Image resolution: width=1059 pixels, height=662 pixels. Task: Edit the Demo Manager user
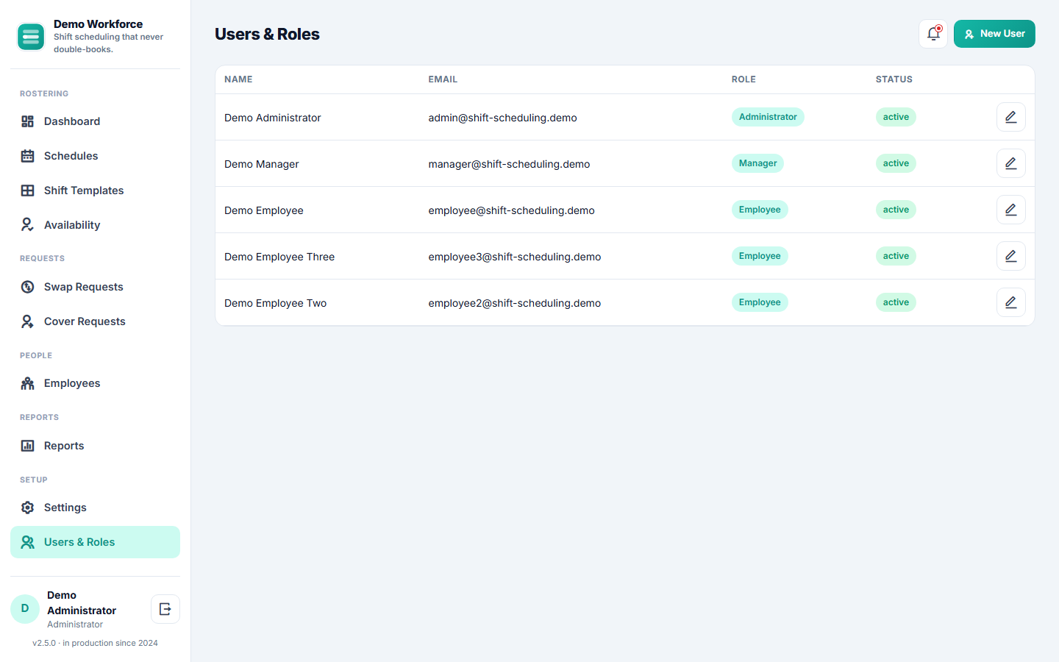click(x=1011, y=163)
